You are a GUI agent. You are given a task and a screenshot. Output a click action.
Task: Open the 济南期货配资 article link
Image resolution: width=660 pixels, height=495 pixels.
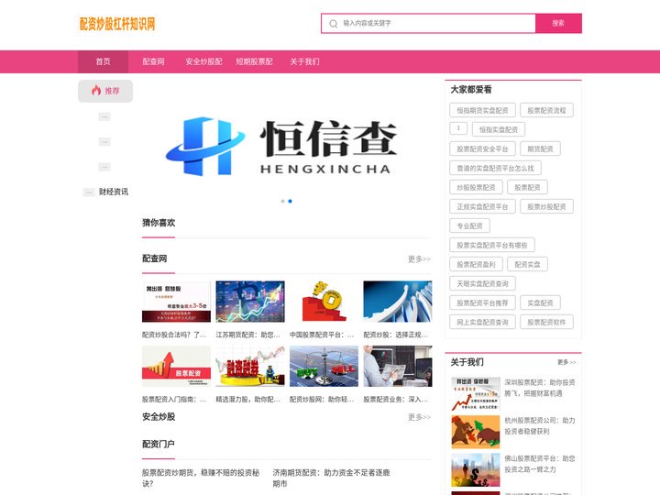[331, 478]
